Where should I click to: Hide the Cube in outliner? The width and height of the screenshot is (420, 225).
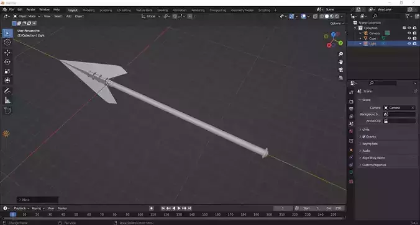pyautogui.click(x=409, y=38)
